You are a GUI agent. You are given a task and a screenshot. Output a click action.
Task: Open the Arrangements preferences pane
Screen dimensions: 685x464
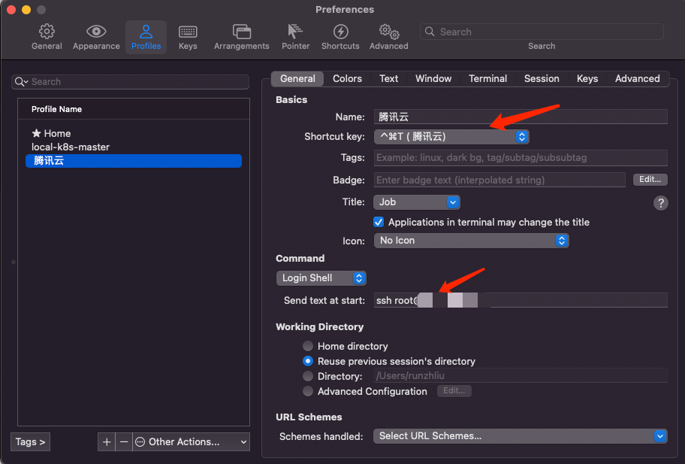[x=241, y=36]
